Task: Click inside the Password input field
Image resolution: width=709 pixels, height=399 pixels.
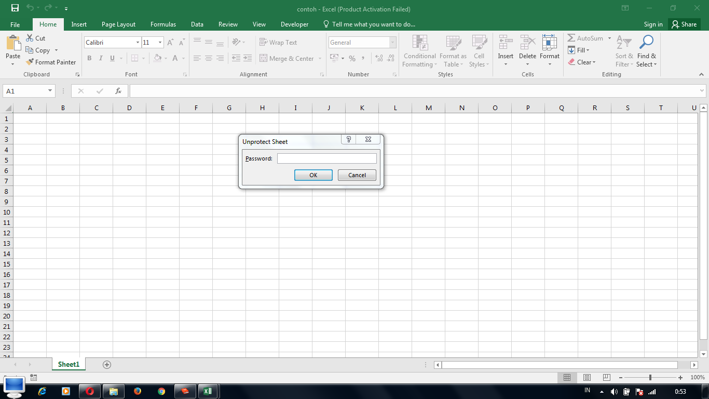Action: (x=326, y=158)
